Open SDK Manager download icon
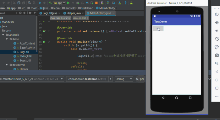Screen dimensions: 220x120 [119, 3]
